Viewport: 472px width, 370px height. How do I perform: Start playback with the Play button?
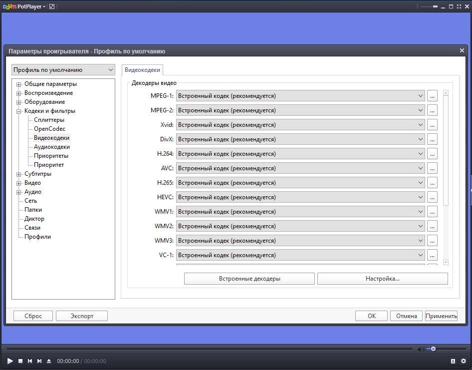coord(10,361)
